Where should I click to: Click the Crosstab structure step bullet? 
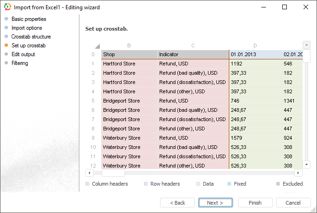tap(6, 37)
